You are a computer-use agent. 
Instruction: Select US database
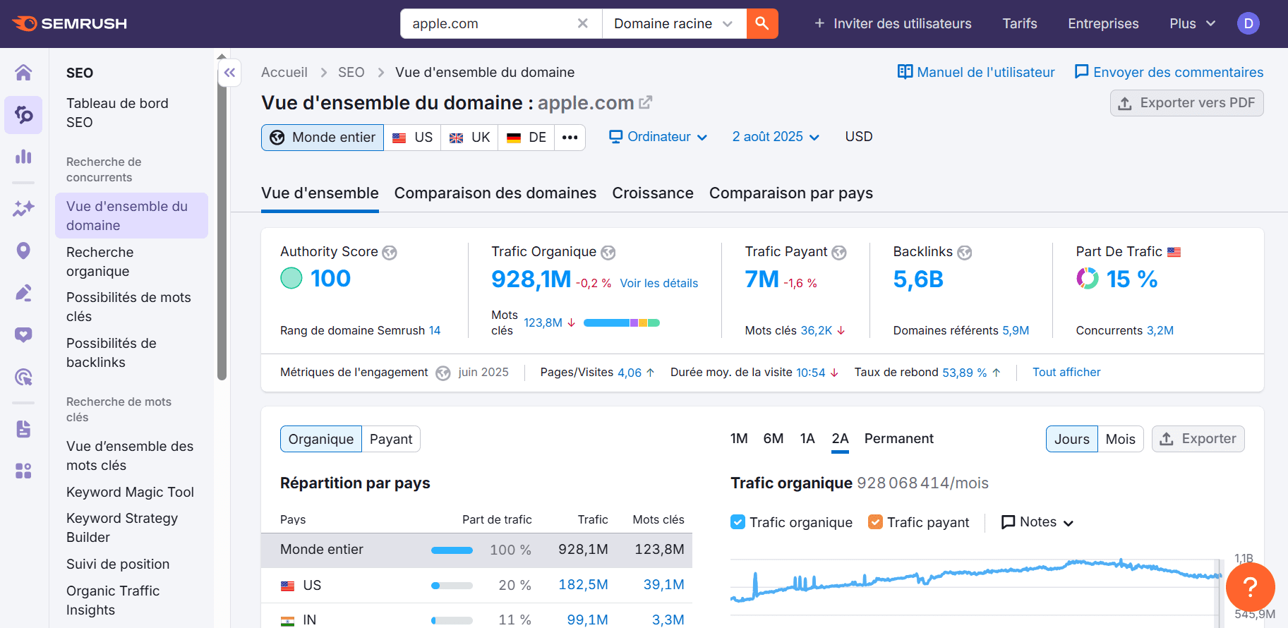click(x=413, y=137)
